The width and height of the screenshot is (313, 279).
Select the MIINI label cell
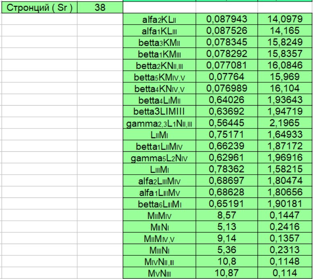click(x=159, y=227)
